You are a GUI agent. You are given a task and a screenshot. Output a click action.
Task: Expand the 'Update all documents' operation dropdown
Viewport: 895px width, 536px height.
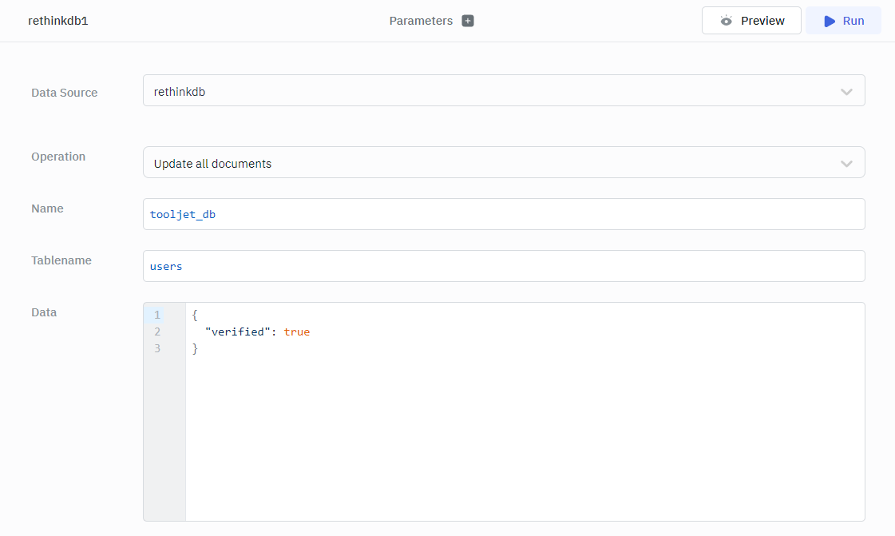point(503,163)
